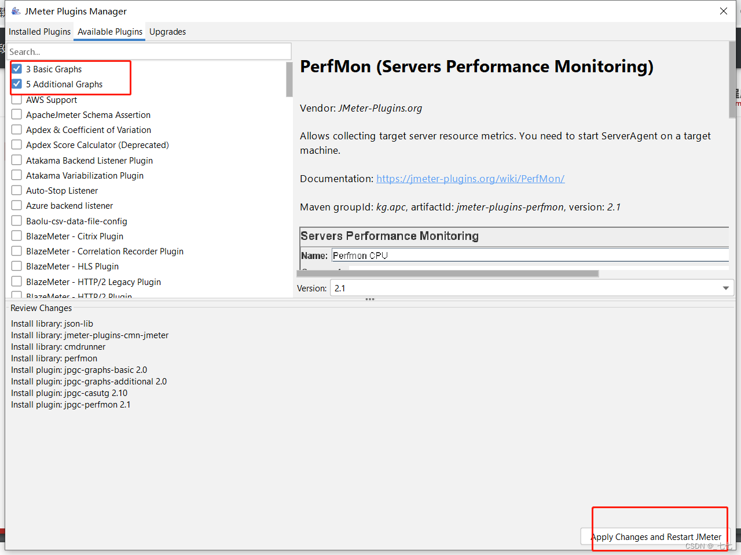Select 'Install library: json-lib' line
Viewport: 741px width, 555px height.
[52, 324]
